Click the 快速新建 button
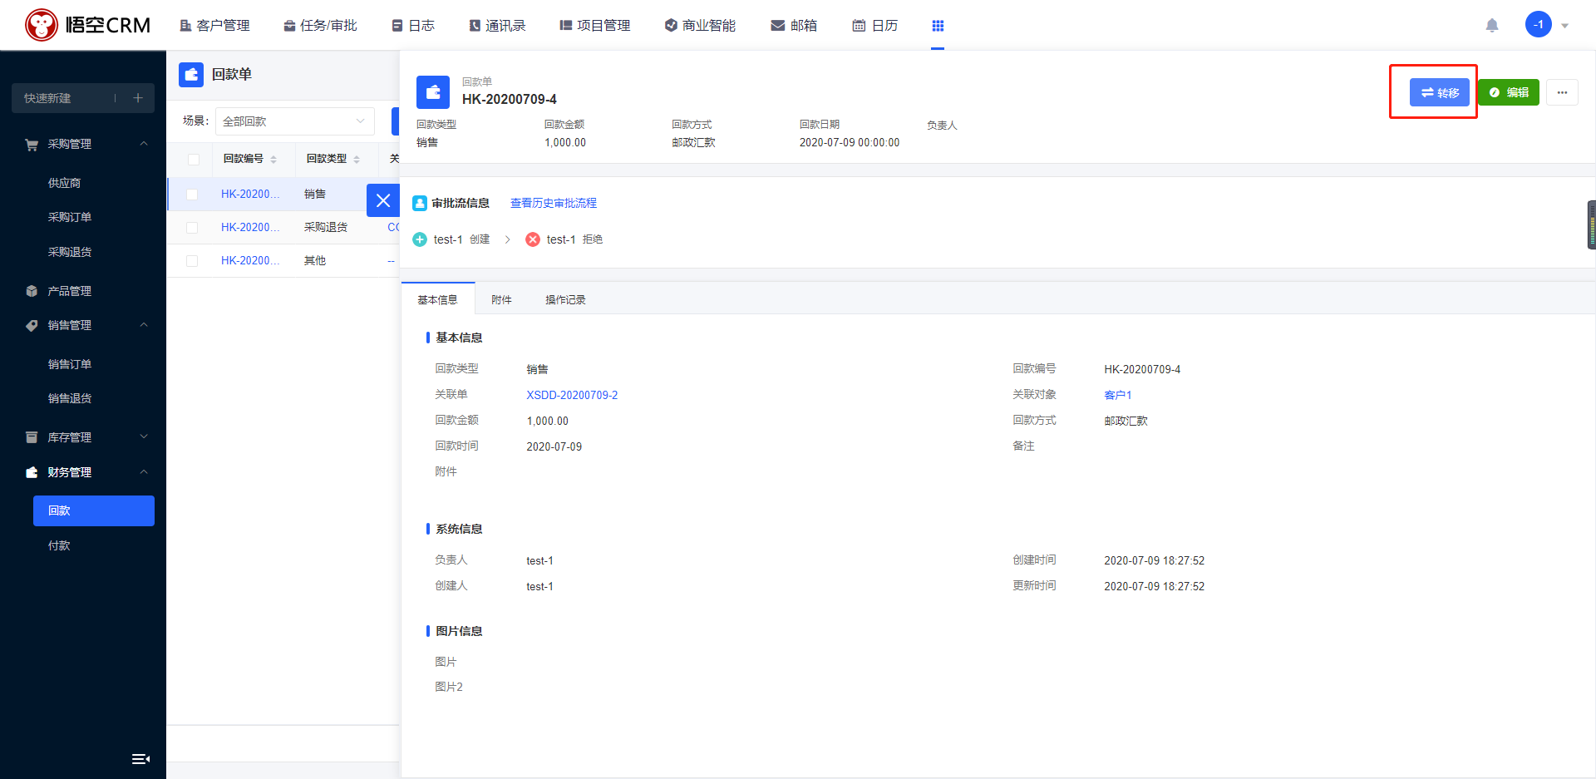The image size is (1596, 779). [83, 98]
